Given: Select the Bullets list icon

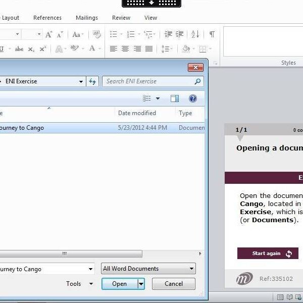Looking at the screenshot, I should point(114,34).
